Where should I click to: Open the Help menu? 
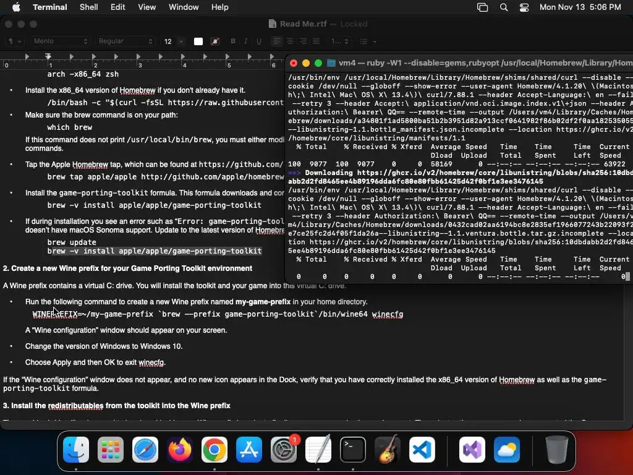point(220,7)
